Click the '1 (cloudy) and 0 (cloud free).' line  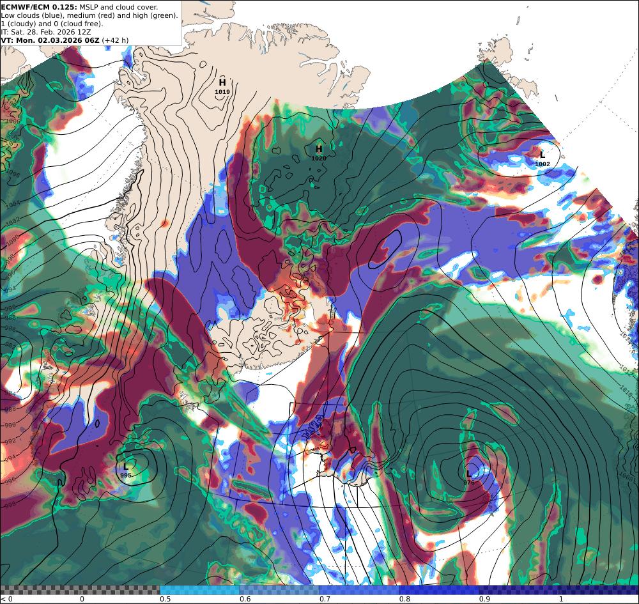coord(52,24)
